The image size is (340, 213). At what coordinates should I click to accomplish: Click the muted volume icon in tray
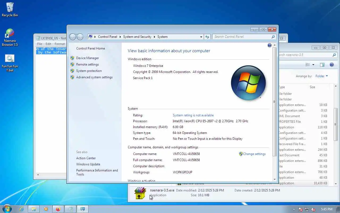313,209
